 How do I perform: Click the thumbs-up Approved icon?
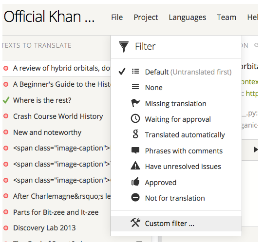click(135, 182)
